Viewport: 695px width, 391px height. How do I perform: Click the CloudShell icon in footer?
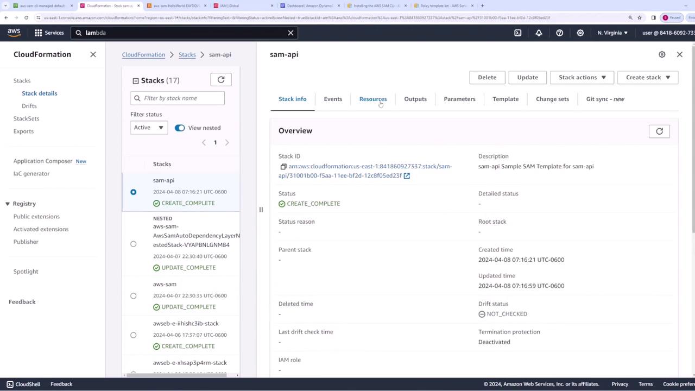(x=10, y=384)
